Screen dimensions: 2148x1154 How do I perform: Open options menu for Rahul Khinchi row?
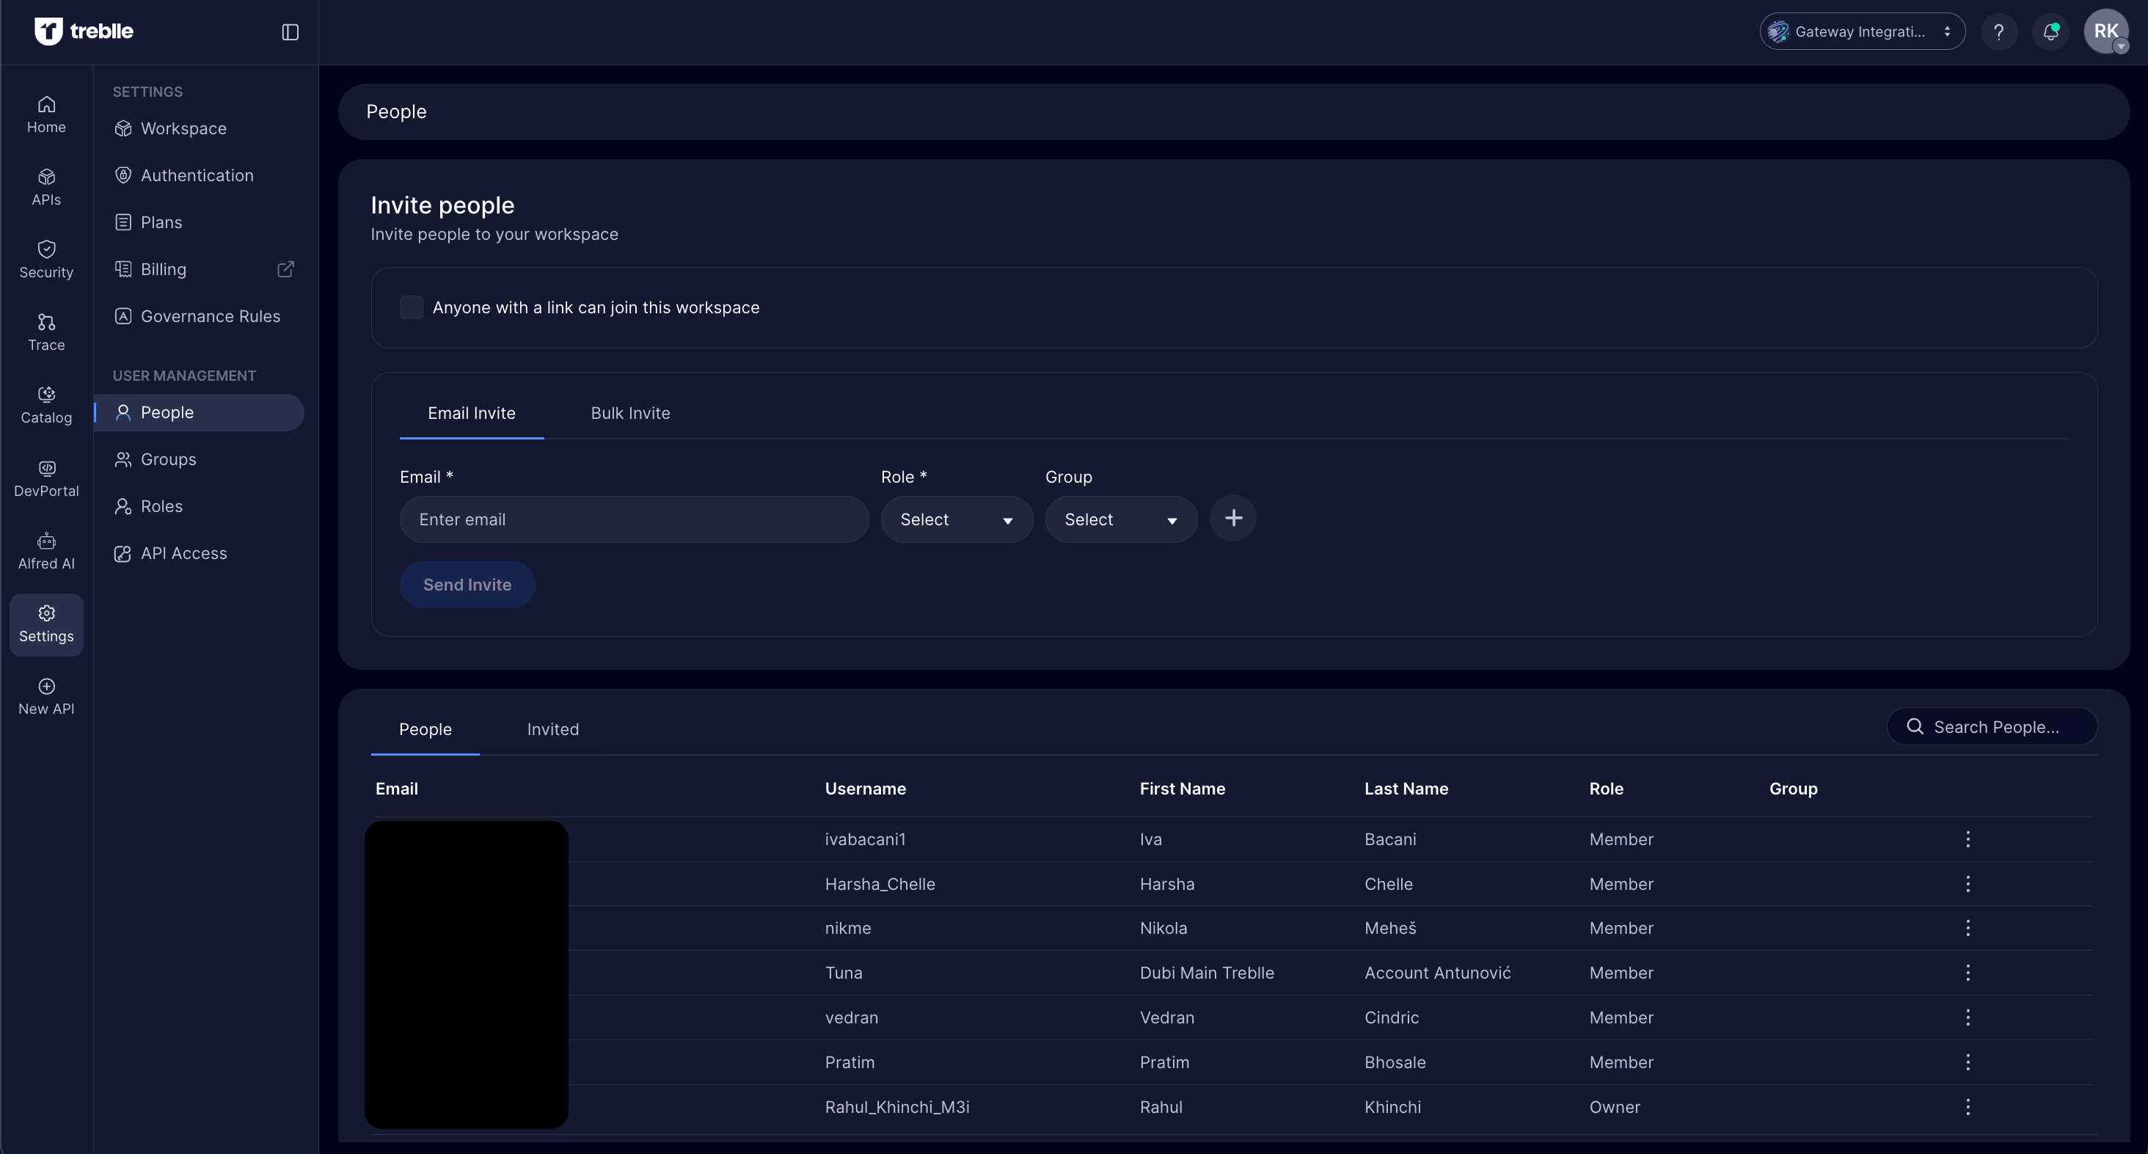(x=1967, y=1106)
